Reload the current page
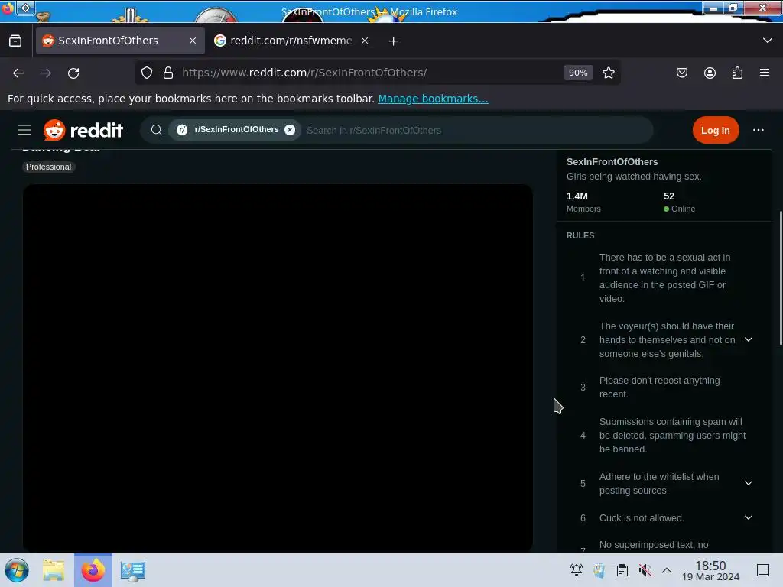The height and width of the screenshot is (587, 783). [73, 73]
